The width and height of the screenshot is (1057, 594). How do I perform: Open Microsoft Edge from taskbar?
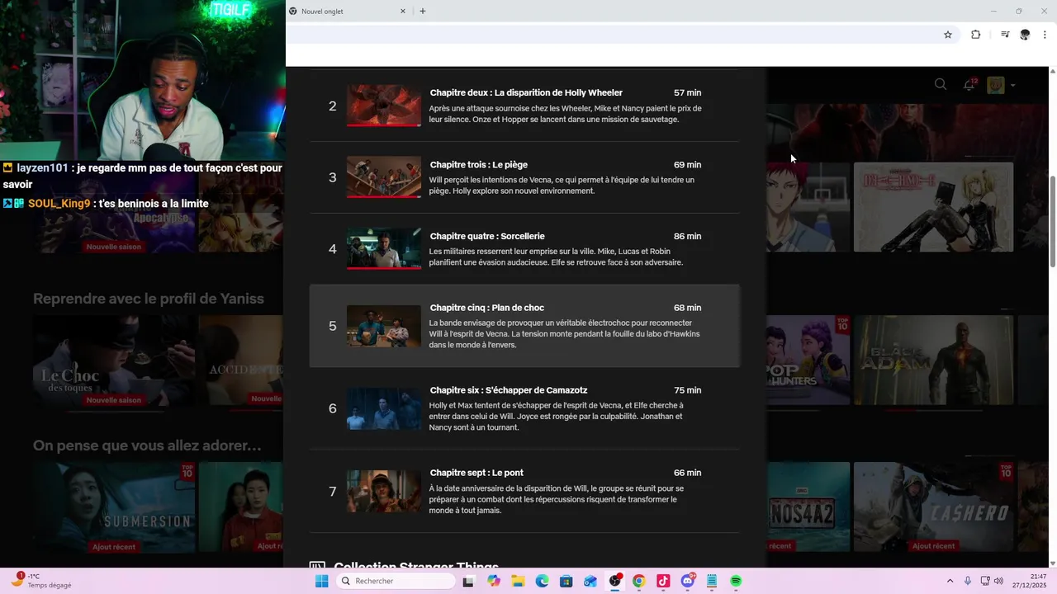[542, 581]
